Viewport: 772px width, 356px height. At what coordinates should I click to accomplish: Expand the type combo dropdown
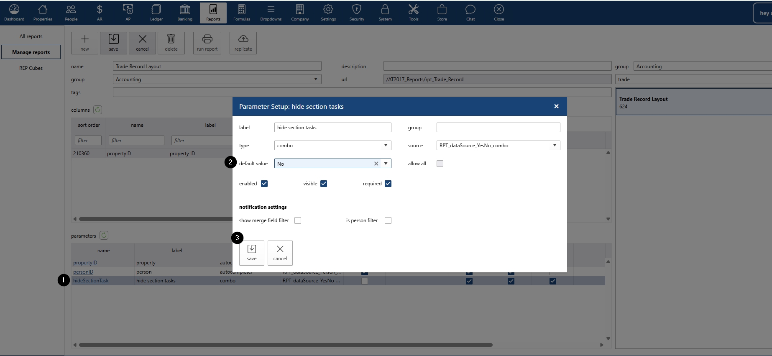[x=386, y=145]
